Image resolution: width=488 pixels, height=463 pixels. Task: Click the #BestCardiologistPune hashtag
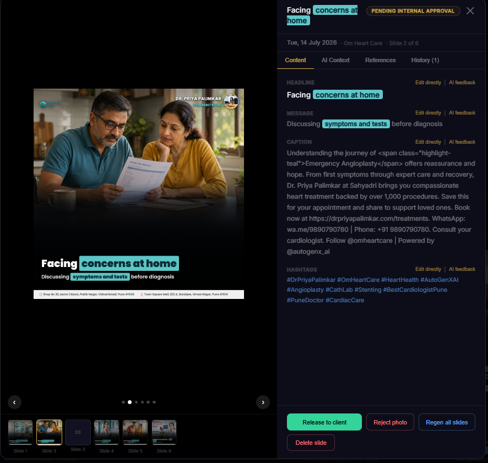[x=415, y=290]
